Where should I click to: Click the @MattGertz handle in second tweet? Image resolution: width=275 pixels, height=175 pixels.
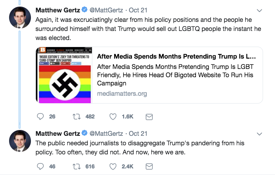[106, 134]
